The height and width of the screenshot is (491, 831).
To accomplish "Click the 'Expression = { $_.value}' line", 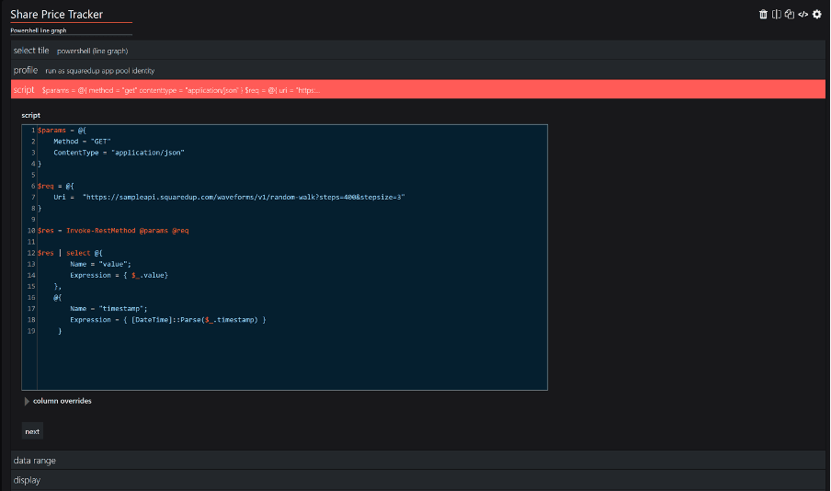I will click(120, 275).
